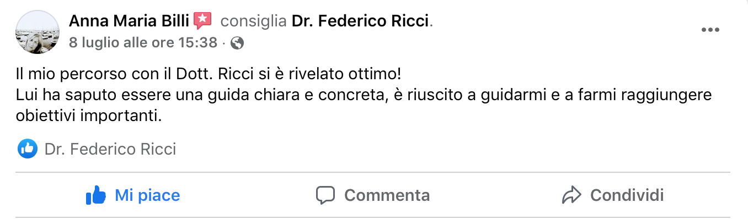
Task: Select the Commenta button label
Action: coord(387,195)
